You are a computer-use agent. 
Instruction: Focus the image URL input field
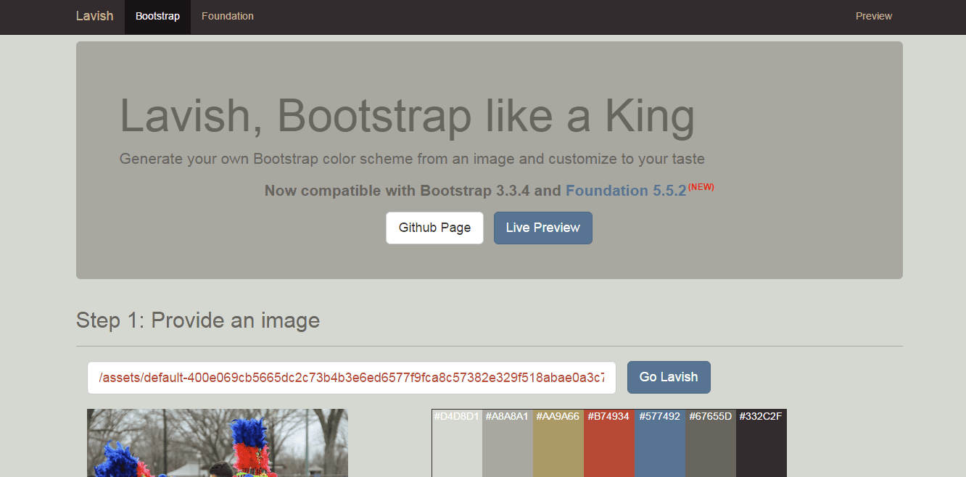click(352, 378)
